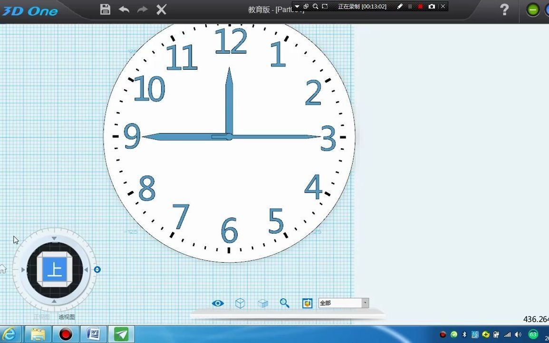Click the right-pointing arrow left of the view cube

[x=23, y=269]
